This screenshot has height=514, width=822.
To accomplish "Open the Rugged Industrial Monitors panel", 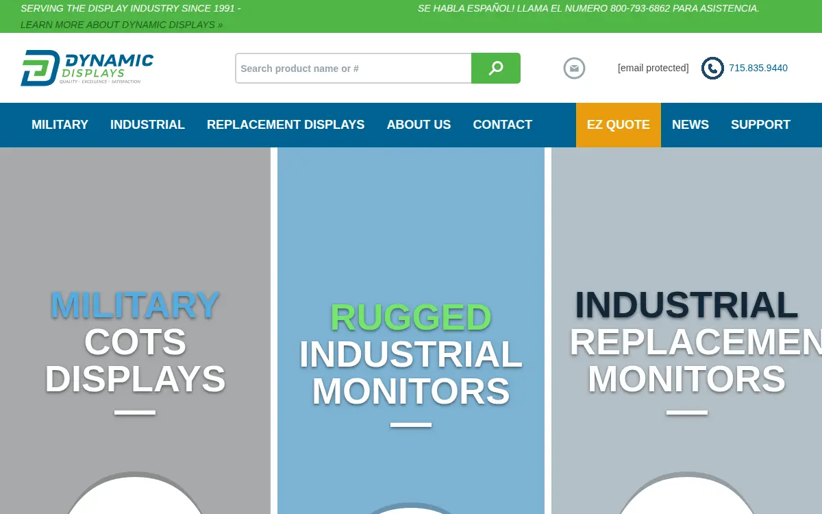I will (411, 330).
